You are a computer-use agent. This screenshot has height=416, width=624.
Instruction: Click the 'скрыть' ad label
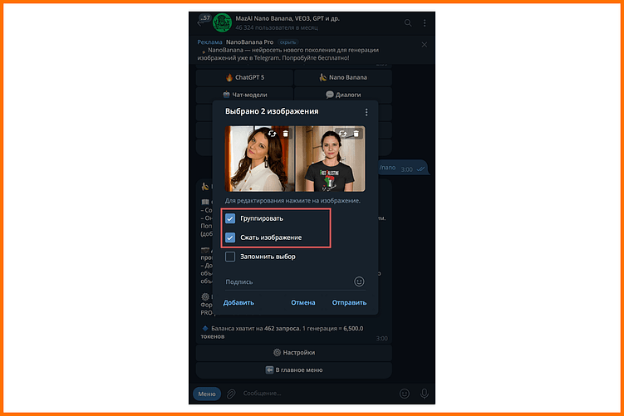(287, 42)
